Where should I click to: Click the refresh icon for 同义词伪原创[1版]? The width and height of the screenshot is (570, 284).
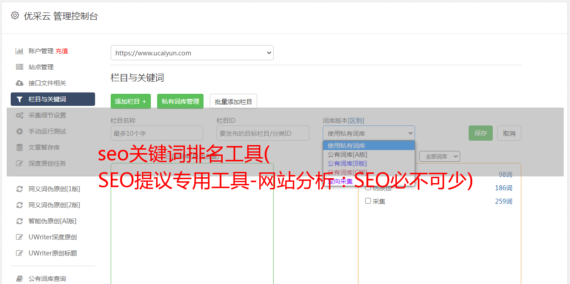[19, 189]
